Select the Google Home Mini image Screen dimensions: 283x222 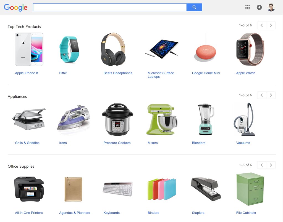click(x=205, y=48)
